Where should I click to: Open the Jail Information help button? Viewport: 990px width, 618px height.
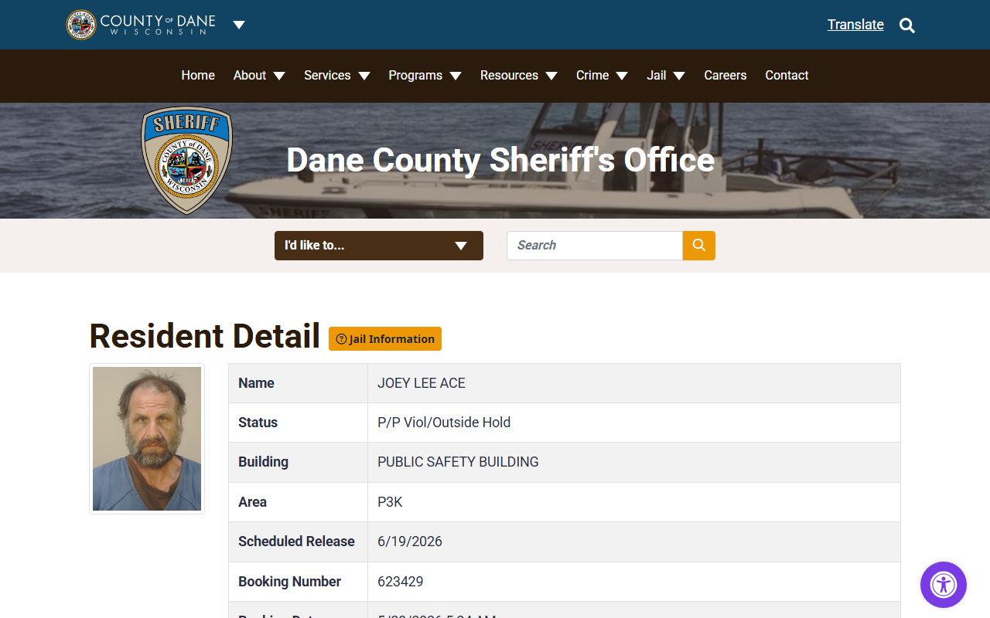385,339
